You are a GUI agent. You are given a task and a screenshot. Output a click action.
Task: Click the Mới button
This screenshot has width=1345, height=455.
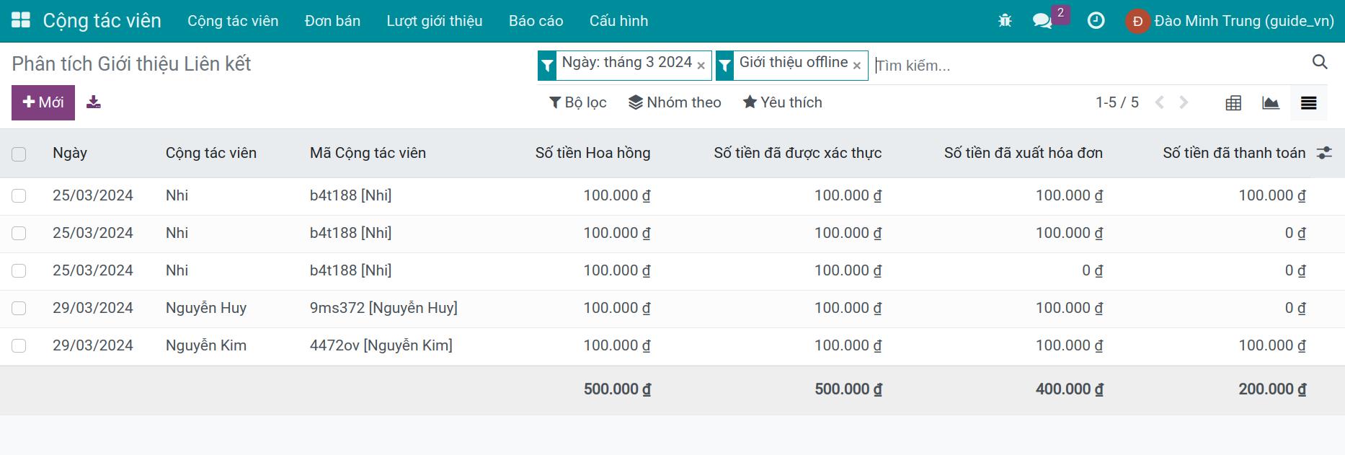click(43, 102)
